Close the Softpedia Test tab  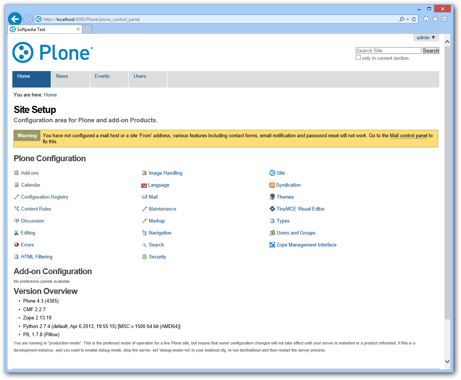[78, 29]
